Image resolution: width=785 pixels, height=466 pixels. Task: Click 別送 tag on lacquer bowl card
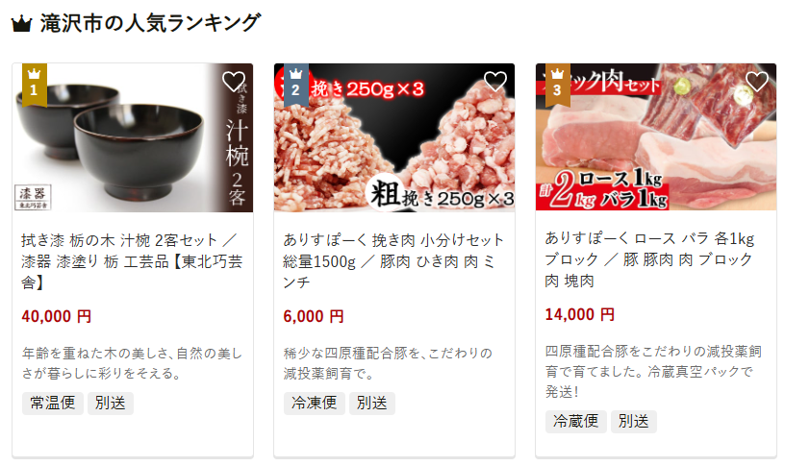tap(110, 403)
